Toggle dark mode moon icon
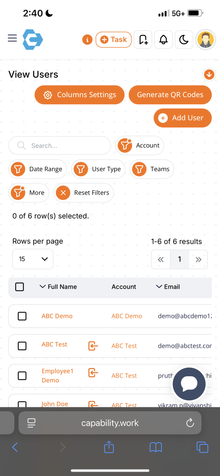 tap(184, 40)
